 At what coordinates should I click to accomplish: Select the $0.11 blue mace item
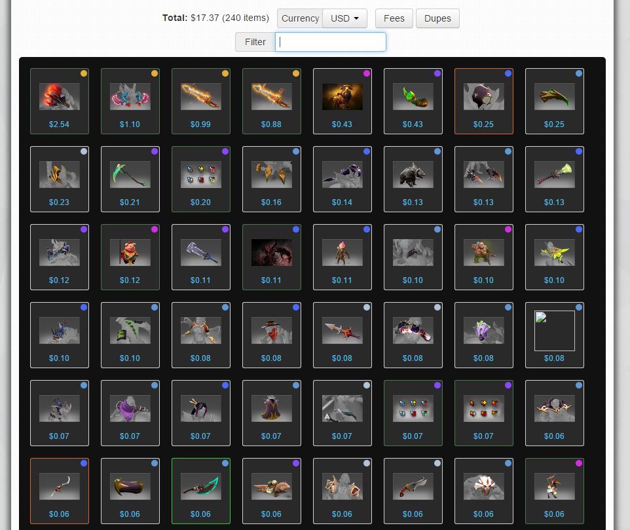pos(201,257)
